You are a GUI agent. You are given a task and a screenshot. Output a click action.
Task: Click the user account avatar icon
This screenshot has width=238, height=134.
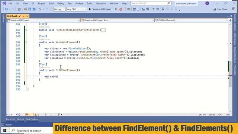207,3
